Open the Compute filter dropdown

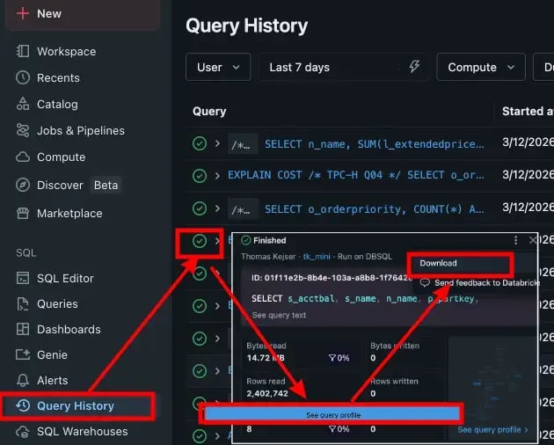[480, 67]
